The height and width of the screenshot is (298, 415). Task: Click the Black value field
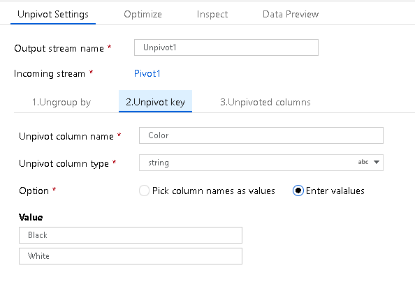click(131, 235)
